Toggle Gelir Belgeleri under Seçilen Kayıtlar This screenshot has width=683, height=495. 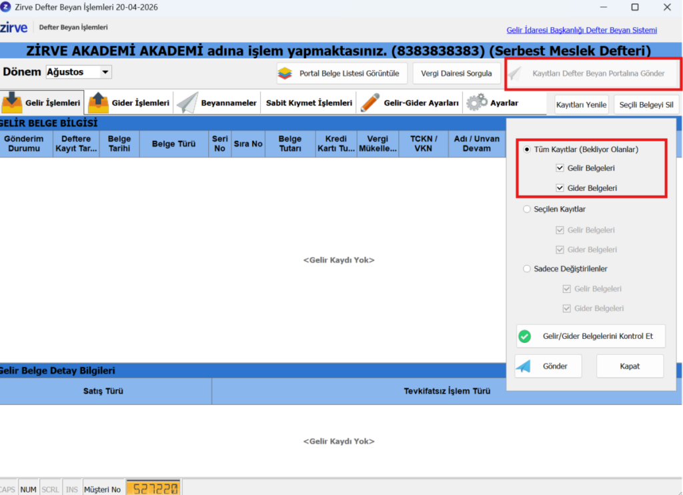(560, 230)
